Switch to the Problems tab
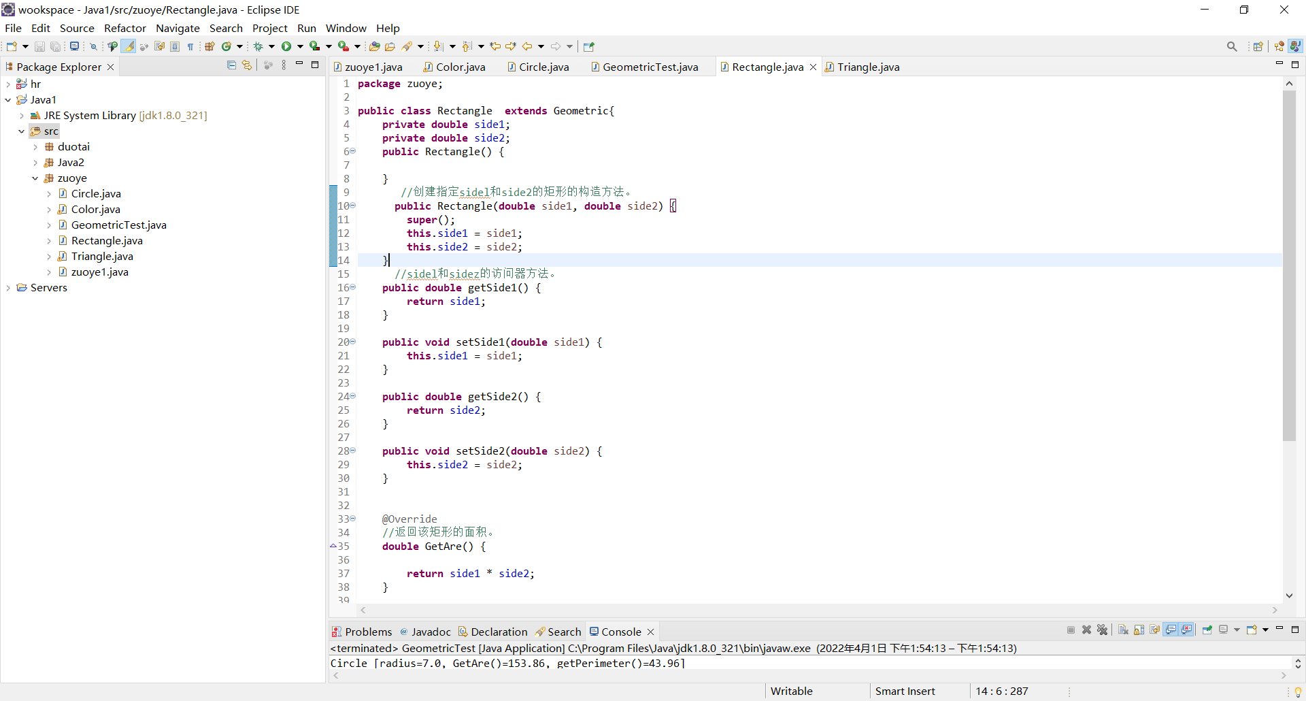 pos(362,632)
